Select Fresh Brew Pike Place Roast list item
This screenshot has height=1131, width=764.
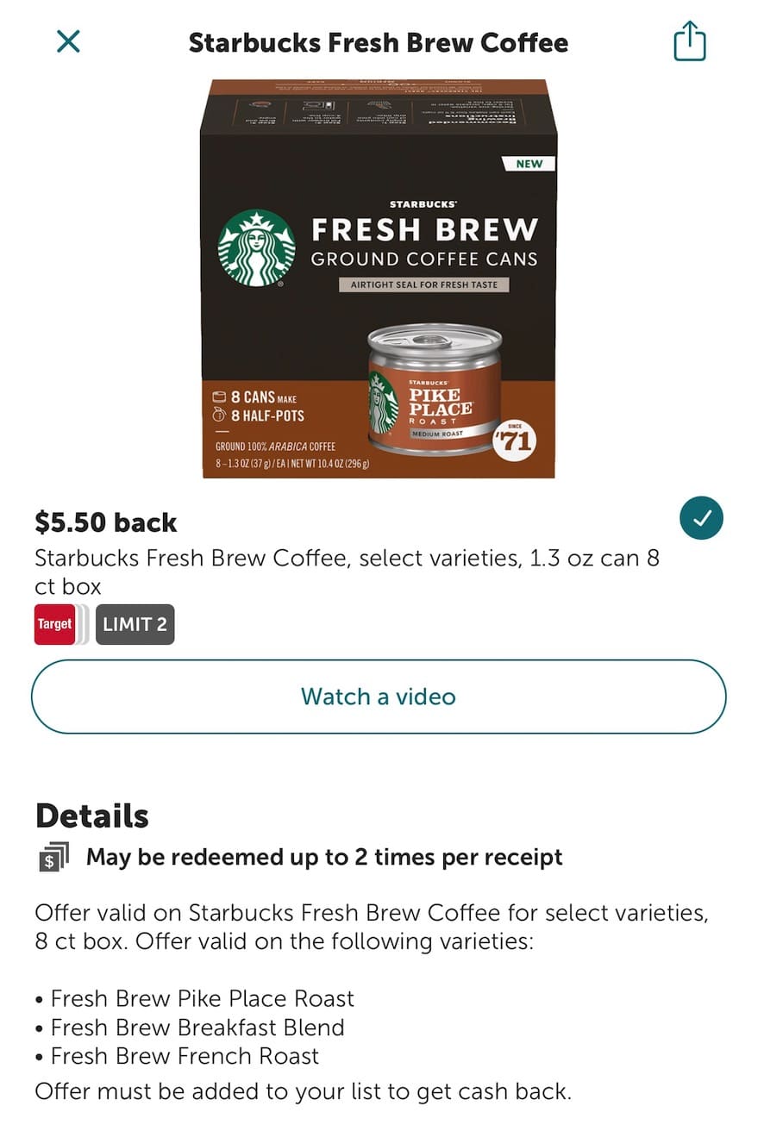[195, 998]
